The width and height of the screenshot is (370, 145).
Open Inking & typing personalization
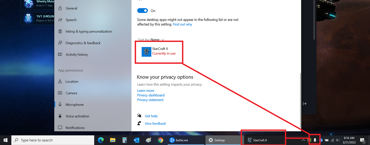coord(88,31)
